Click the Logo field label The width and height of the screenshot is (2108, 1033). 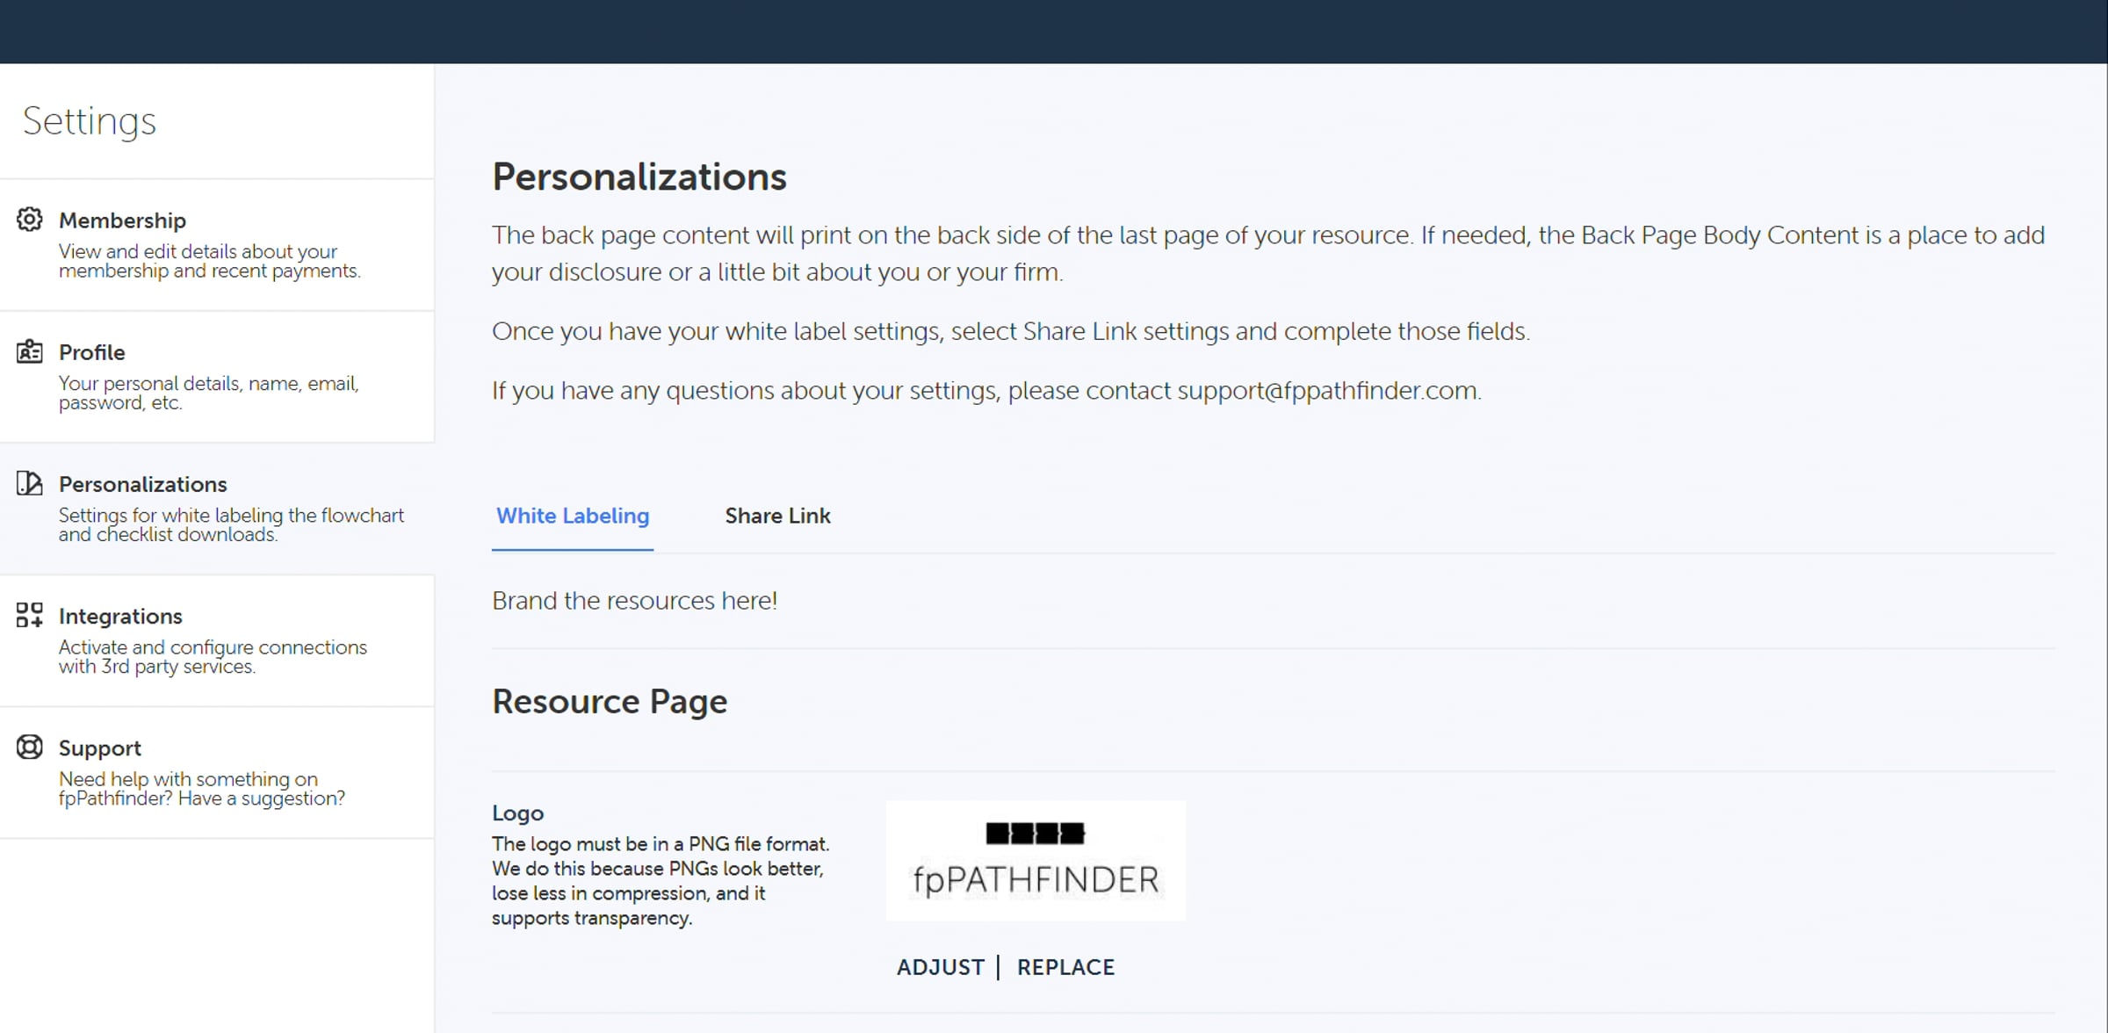(517, 813)
